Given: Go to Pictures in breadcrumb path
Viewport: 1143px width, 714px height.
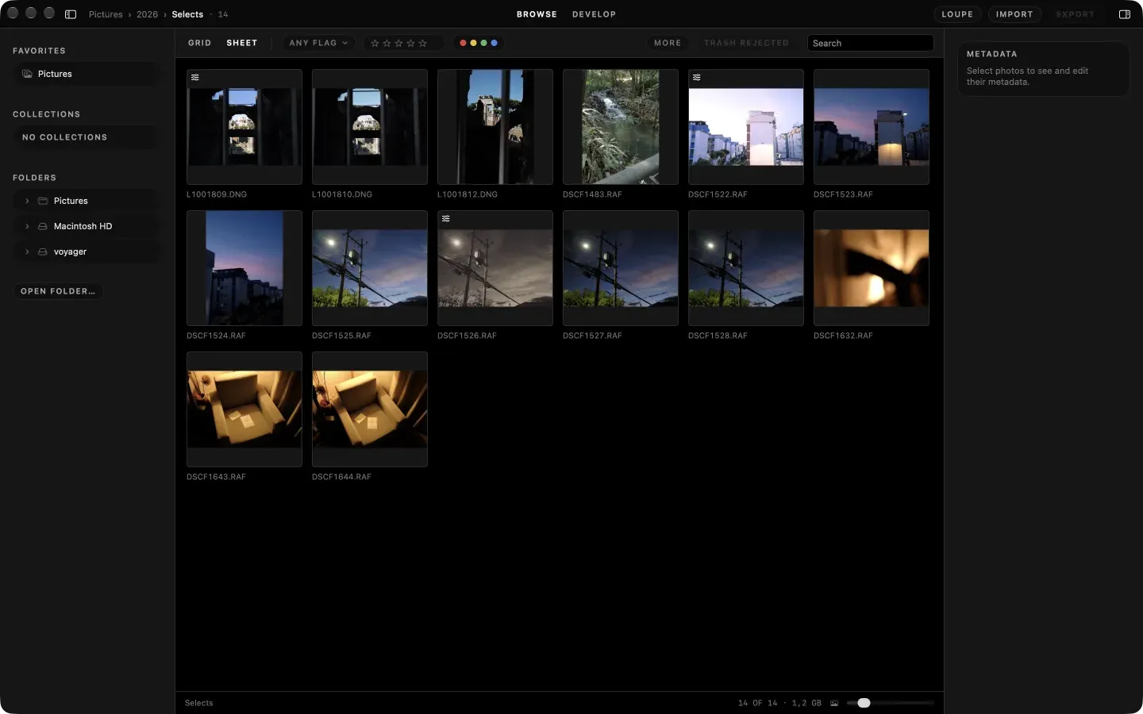Looking at the screenshot, I should [106, 14].
